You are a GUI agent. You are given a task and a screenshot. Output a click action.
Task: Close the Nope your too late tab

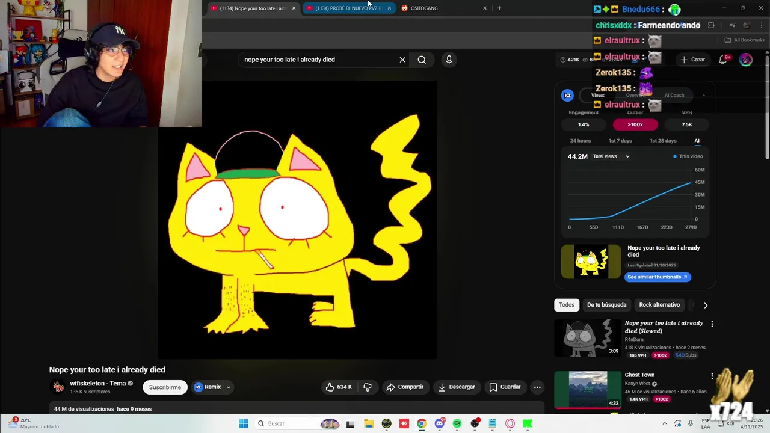(x=294, y=8)
